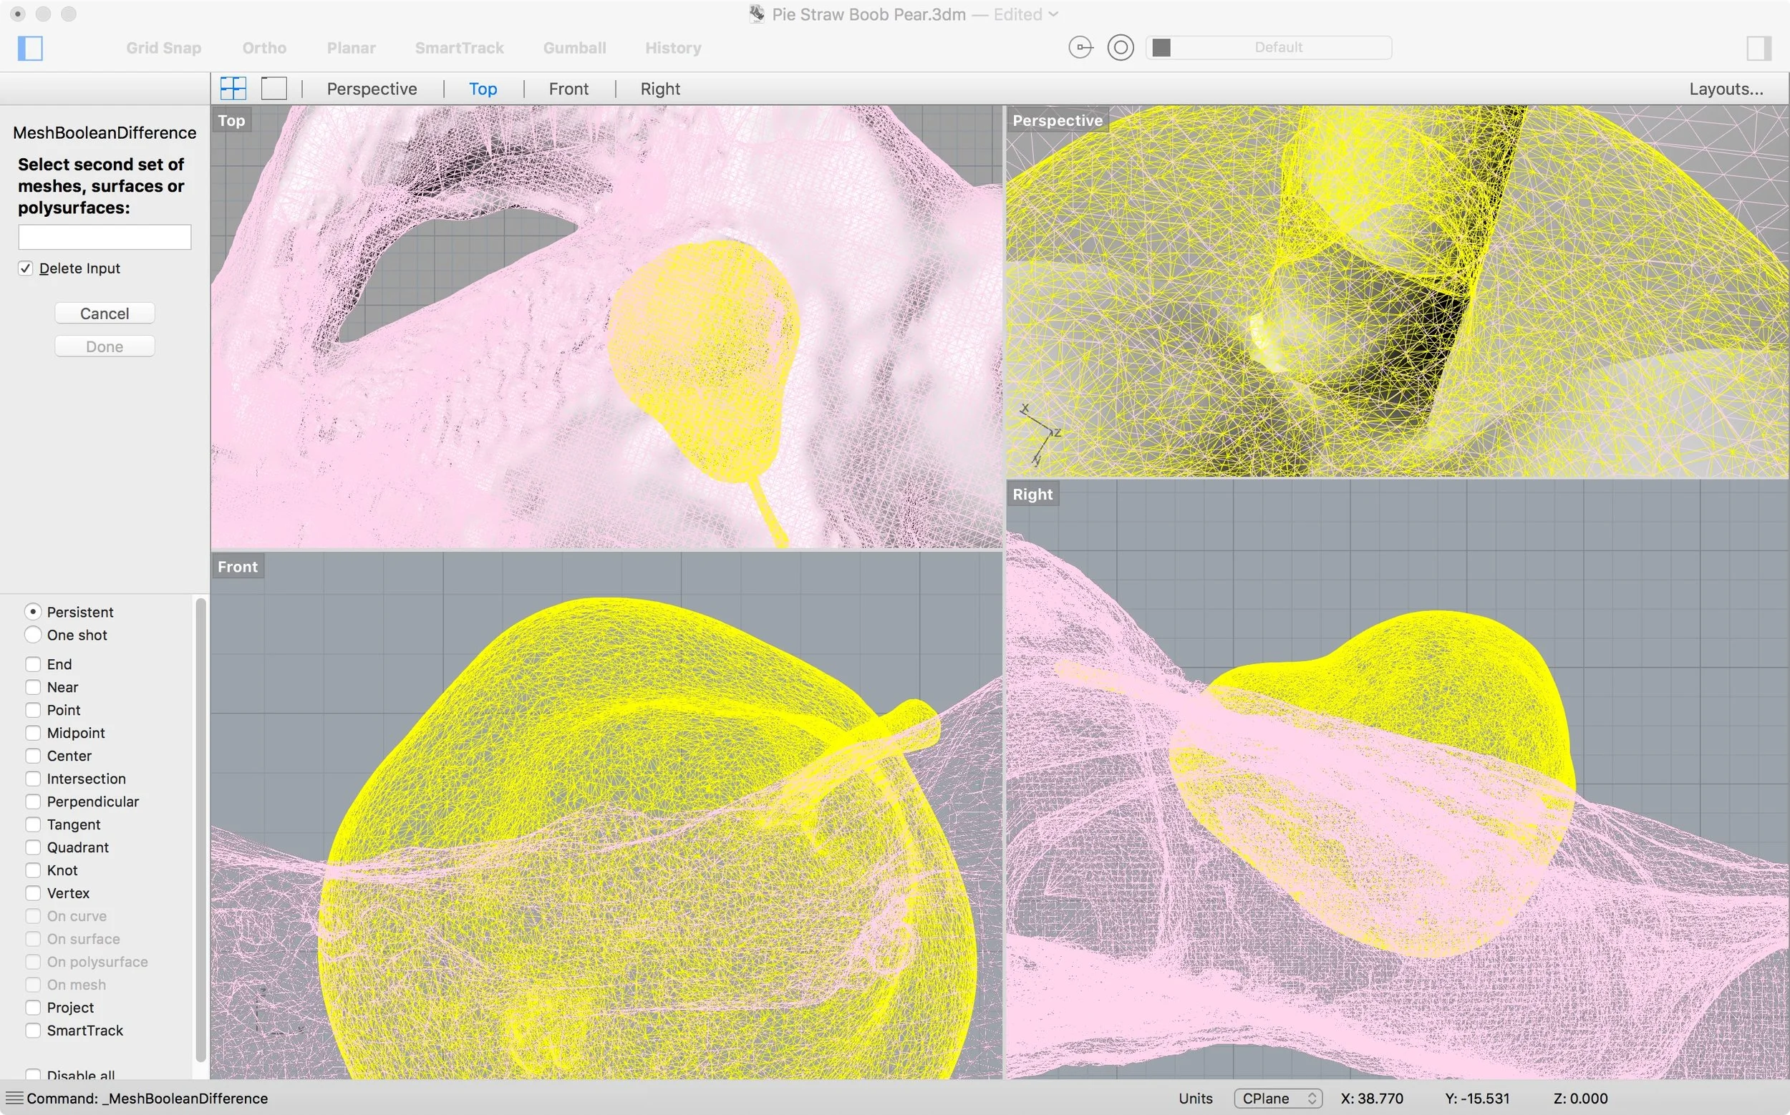Toggle the left sidebar panel icon
Screen dimensions: 1790x1115
pyautogui.click(x=30, y=48)
